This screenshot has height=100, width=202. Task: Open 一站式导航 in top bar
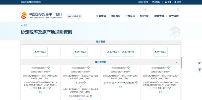(155, 2)
